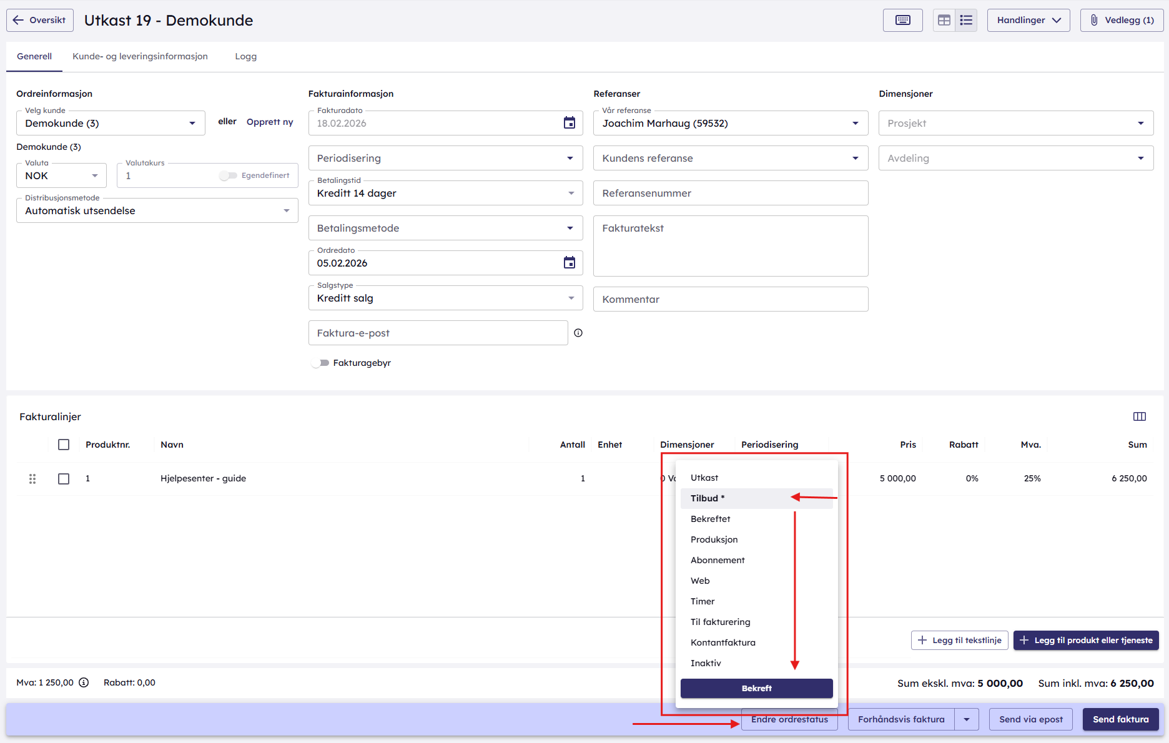Click the drag handle on line 1
Screen dimensions: 1169x743
pyautogui.click(x=32, y=479)
